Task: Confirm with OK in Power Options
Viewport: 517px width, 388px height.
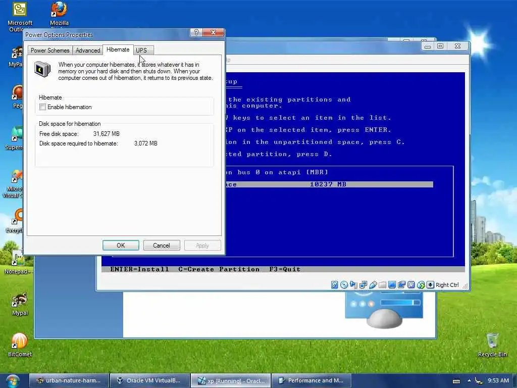Action: (x=121, y=245)
